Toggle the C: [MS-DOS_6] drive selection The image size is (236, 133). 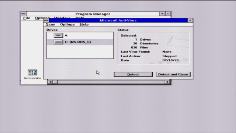[80, 42]
